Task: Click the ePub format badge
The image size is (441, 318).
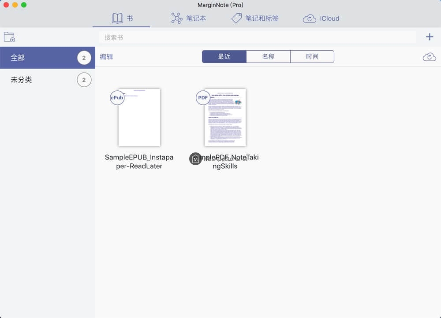Action: pyautogui.click(x=117, y=98)
